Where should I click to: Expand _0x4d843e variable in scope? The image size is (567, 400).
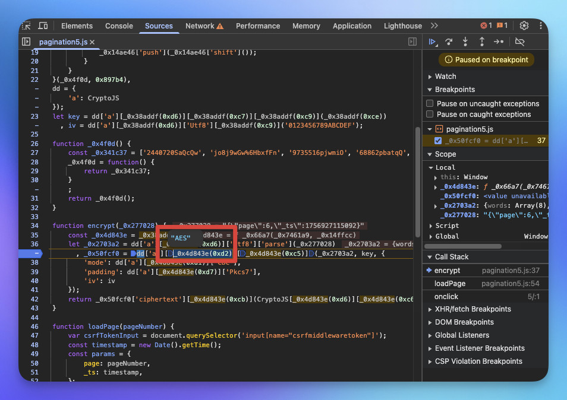pyautogui.click(x=436, y=187)
